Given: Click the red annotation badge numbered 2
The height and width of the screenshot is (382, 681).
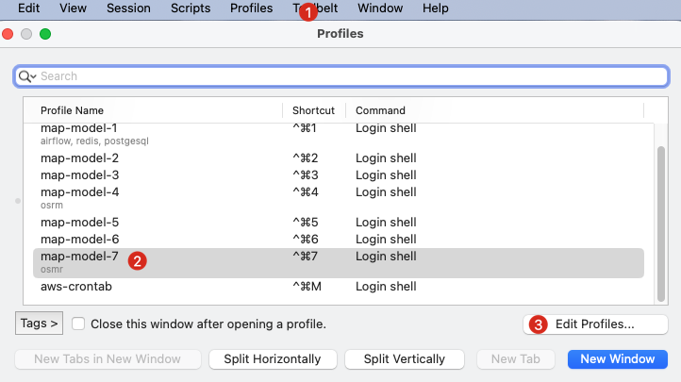Looking at the screenshot, I should 139,260.
